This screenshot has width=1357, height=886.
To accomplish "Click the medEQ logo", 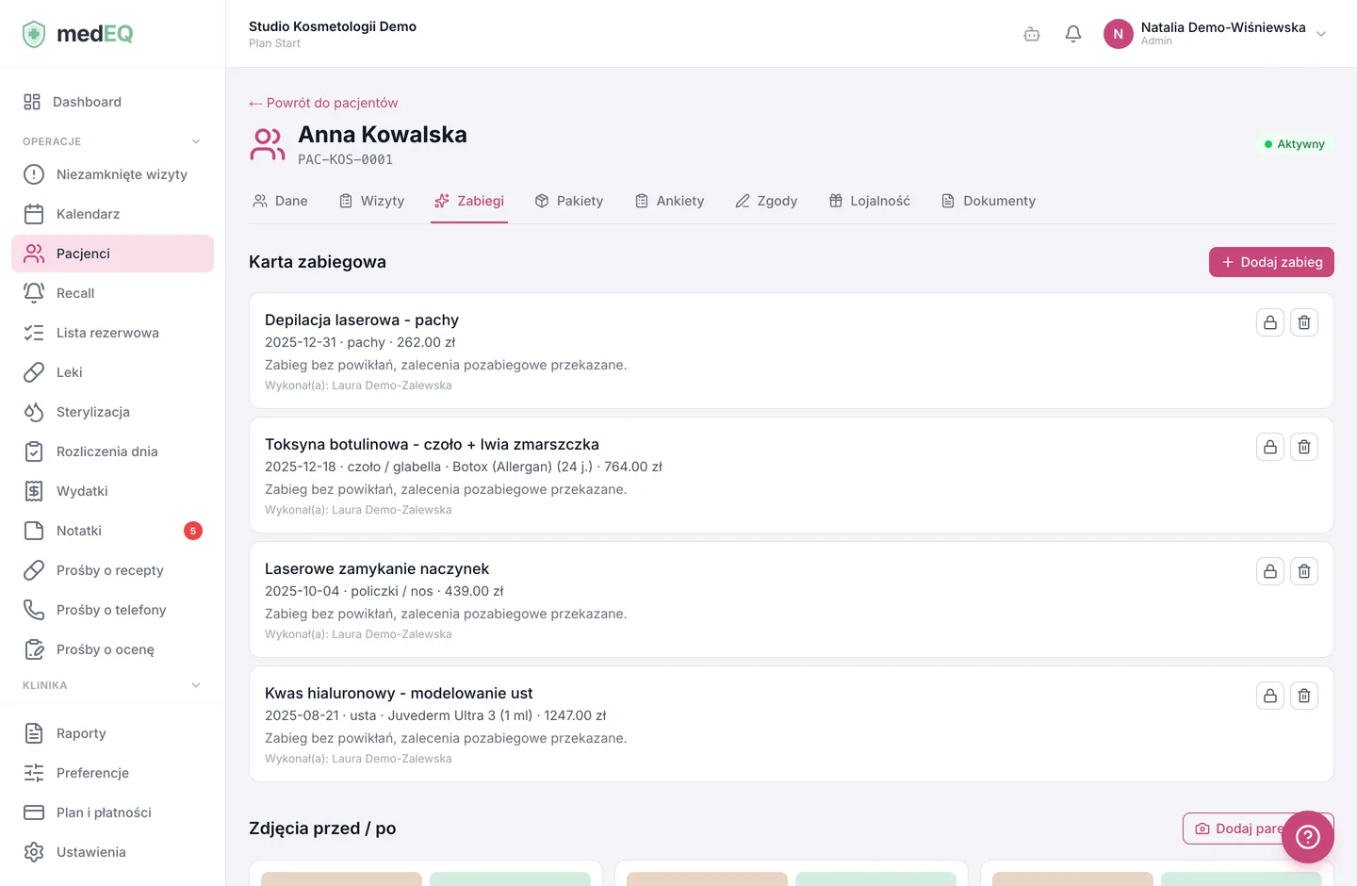I will point(77,34).
